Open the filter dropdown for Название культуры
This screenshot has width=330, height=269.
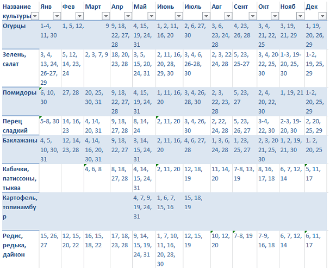pos(35,16)
